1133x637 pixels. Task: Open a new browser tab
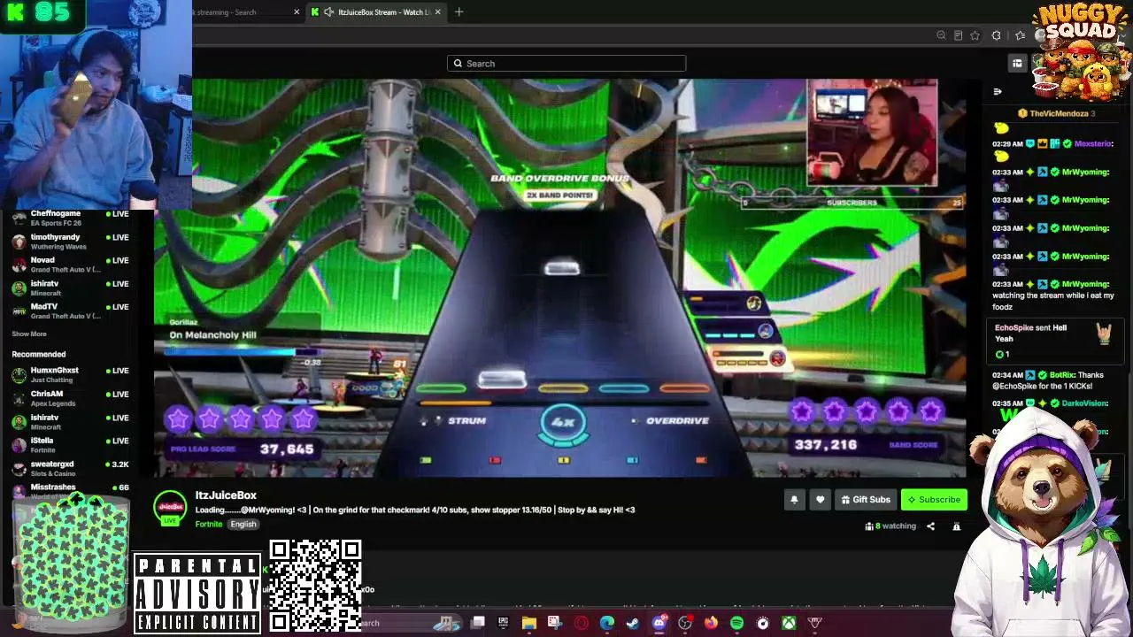[459, 12]
